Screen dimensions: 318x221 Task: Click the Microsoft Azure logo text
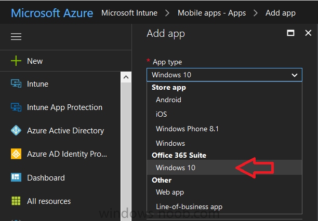[52, 13]
